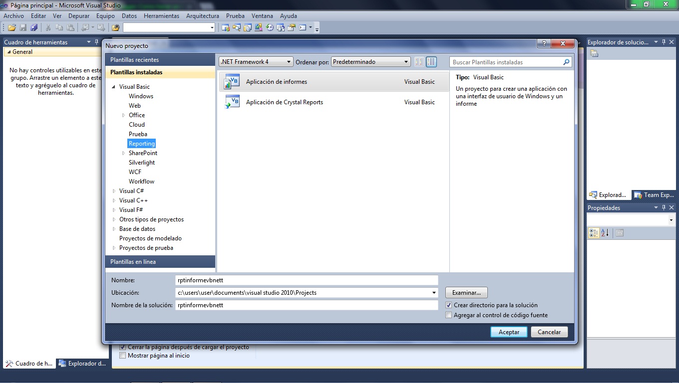This screenshot has height=383, width=679.
Task: Click the Open File toolbar icon
Action: click(11, 27)
